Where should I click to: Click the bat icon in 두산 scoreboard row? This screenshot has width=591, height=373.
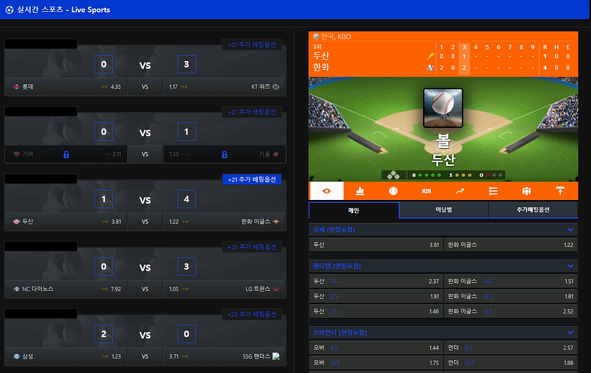click(x=430, y=56)
